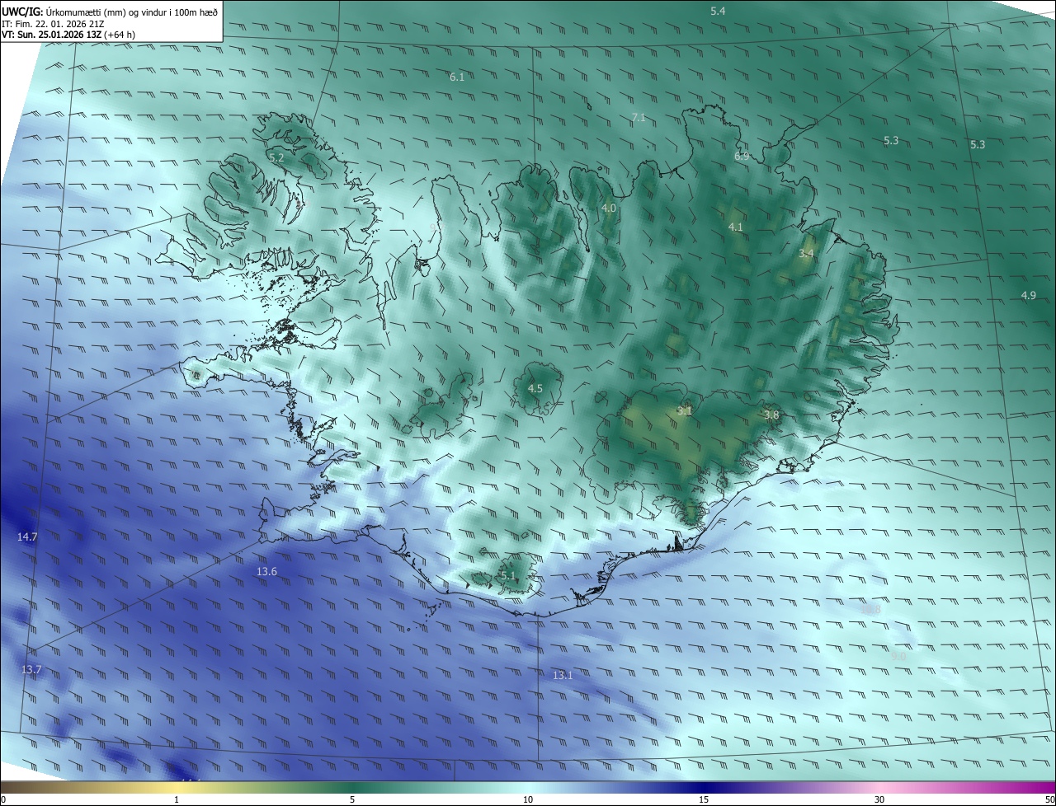This screenshot has width=1056, height=806.
Task: Click the initial time "IT: Fim. 22. 01. 2026 21Z"
Action: click(53, 24)
